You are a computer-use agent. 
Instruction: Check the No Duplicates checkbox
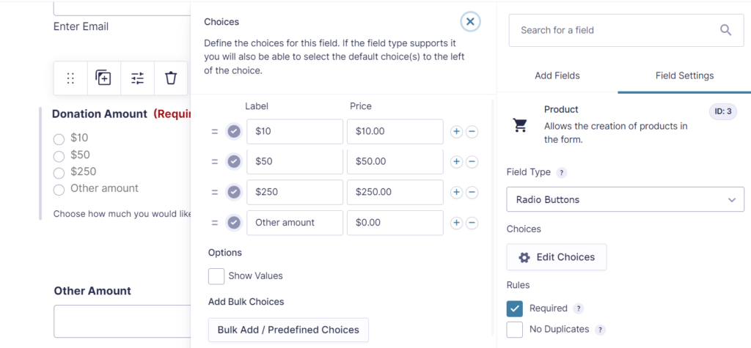514,330
